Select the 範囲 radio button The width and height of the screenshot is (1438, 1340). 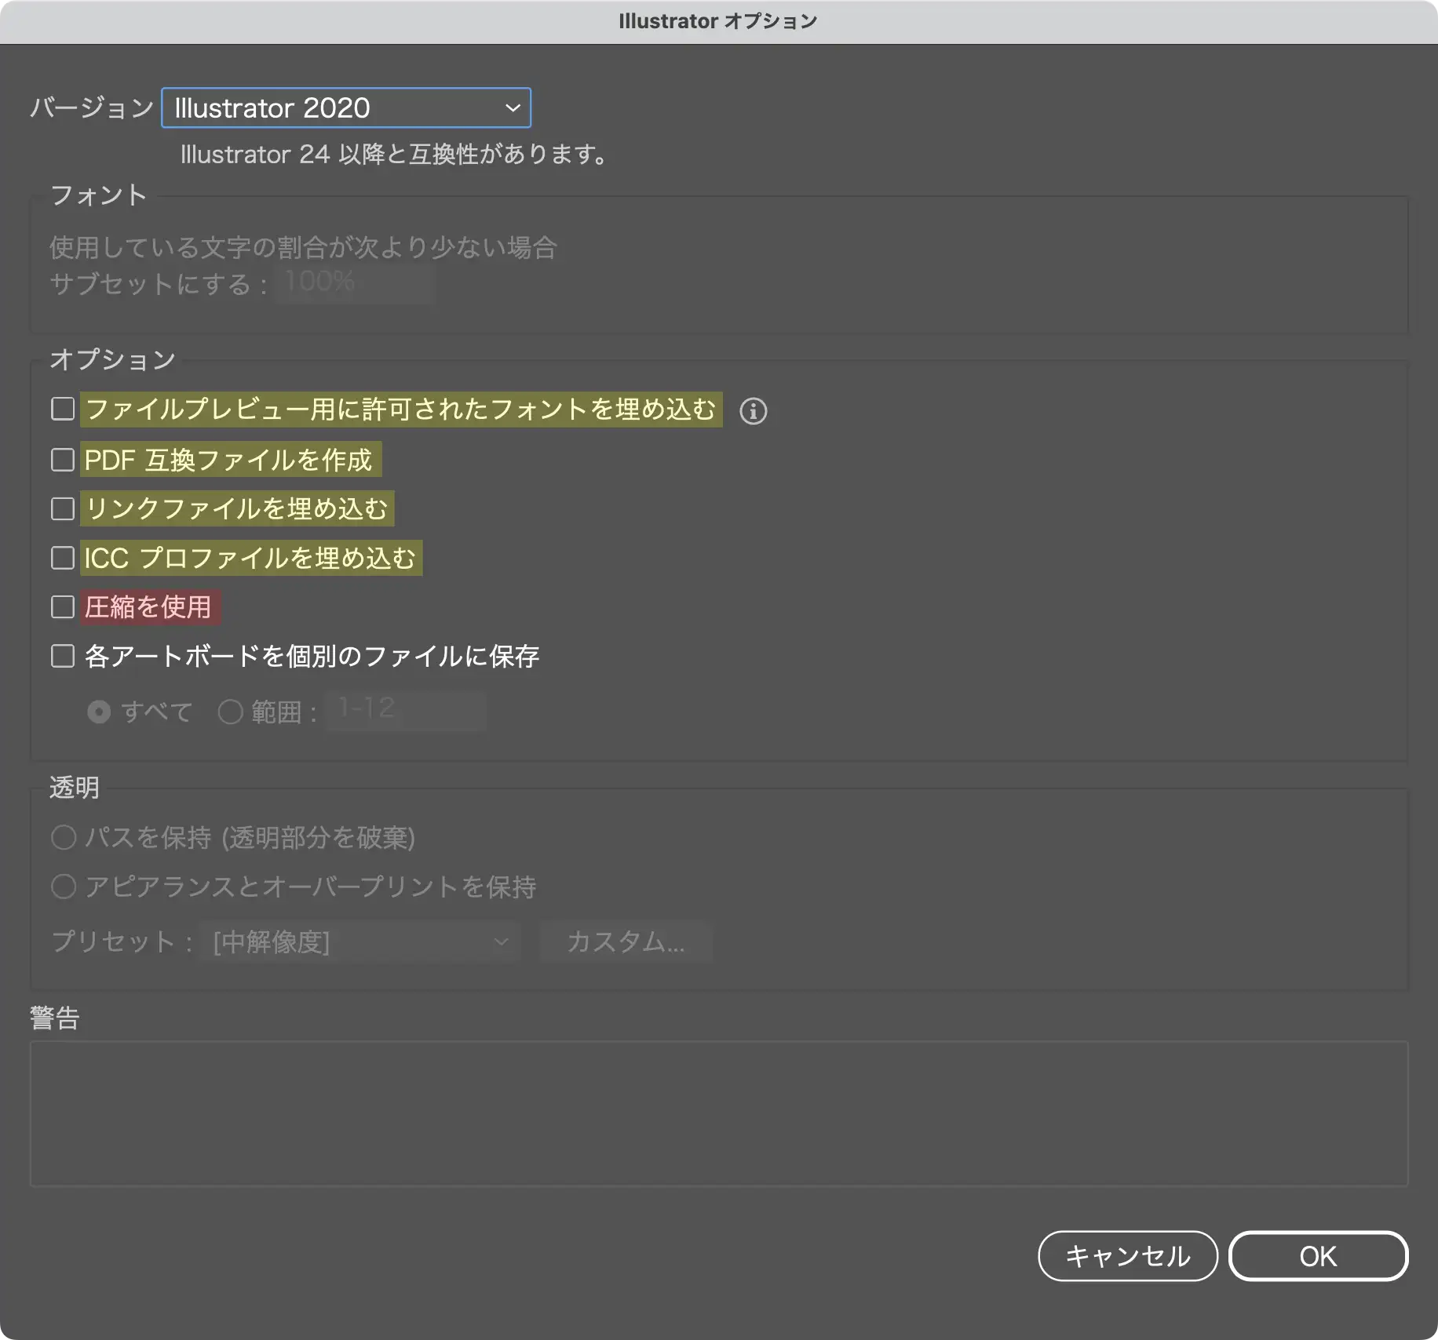230,712
